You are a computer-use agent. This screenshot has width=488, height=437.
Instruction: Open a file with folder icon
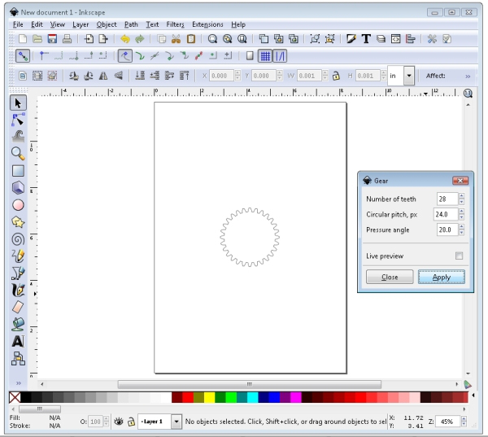tap(37, 39)
